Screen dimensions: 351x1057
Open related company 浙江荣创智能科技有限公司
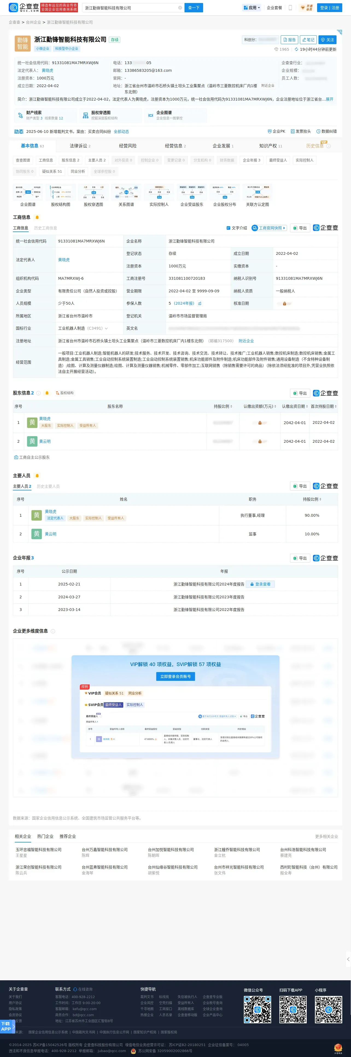[x=39, y=867]
